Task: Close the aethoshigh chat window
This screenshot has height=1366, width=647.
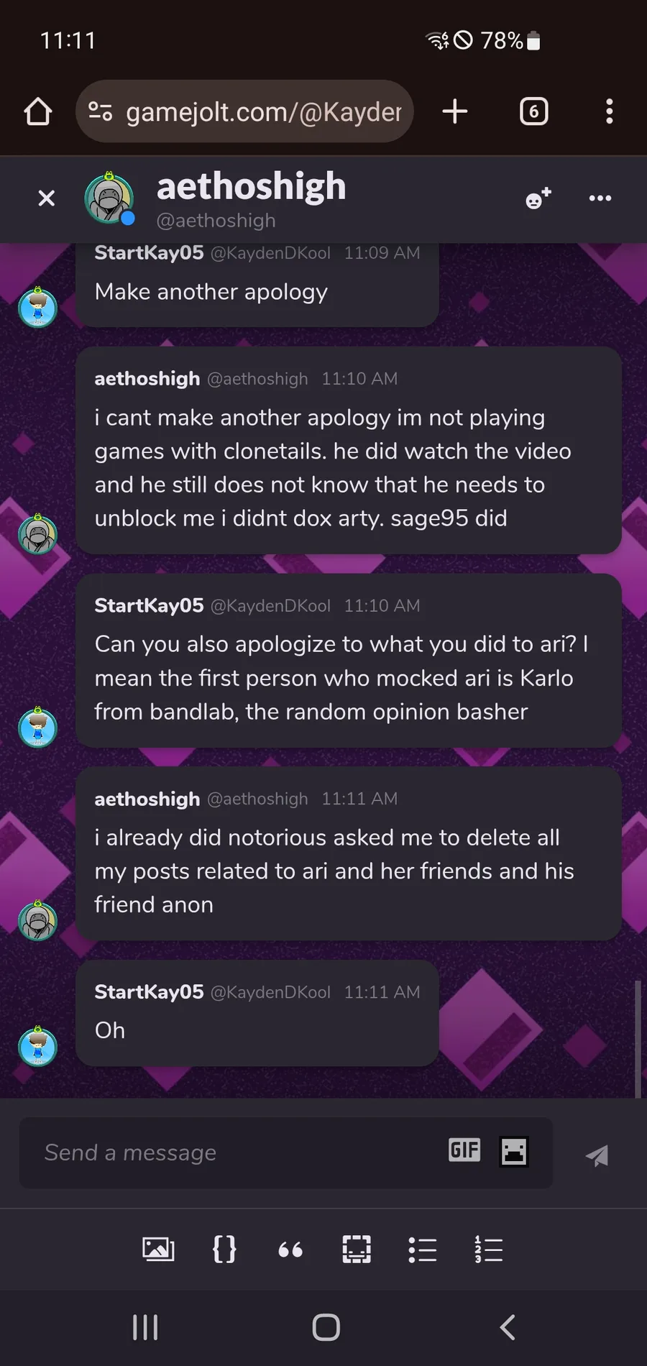Action: point(46,198)
